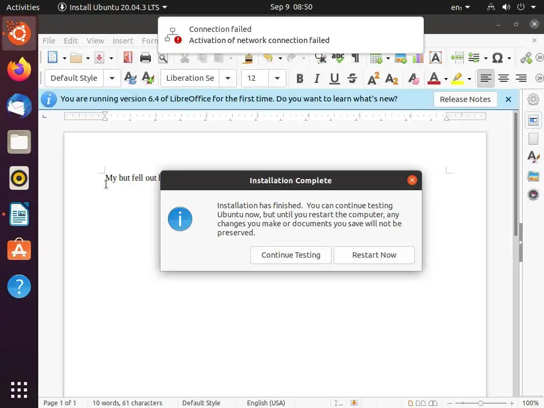
Task: Click Restart Now button
Action: coord(374,255)
